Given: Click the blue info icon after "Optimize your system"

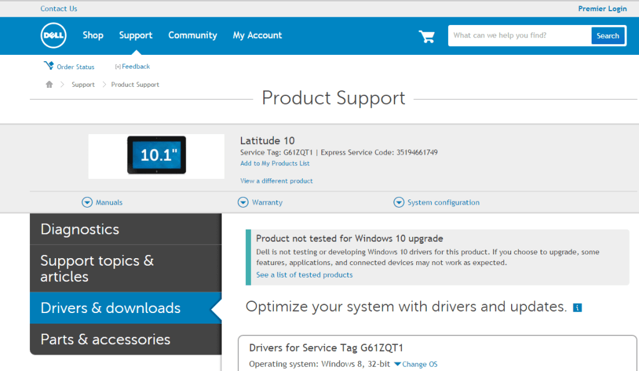Looking at the screenshot, I should click(577, 307).
